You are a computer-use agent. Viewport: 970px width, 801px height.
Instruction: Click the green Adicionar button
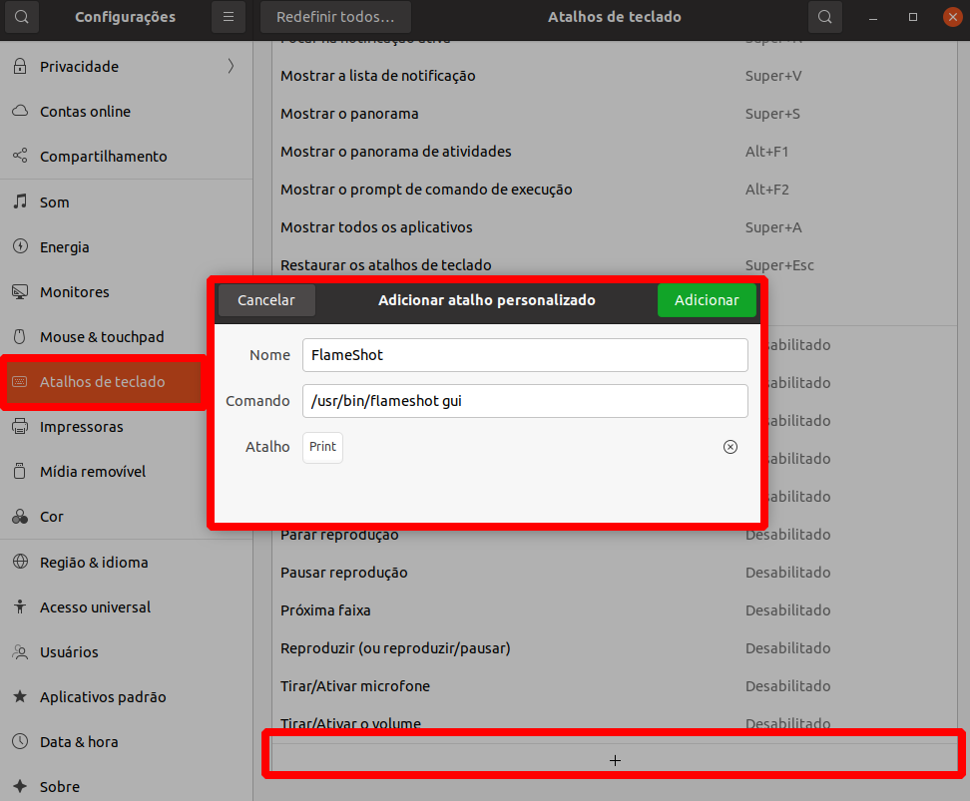click(x=707, y=300)
